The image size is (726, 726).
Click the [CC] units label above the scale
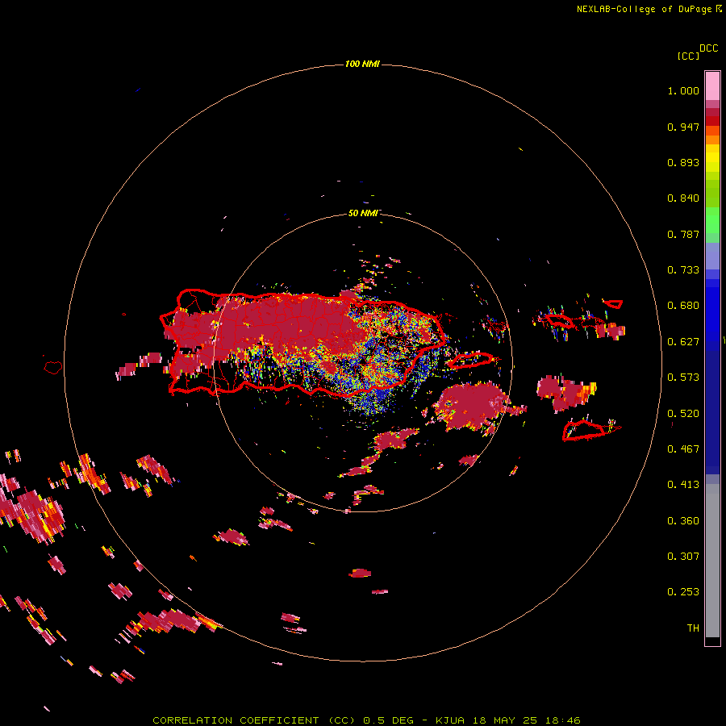click(688, 56)
